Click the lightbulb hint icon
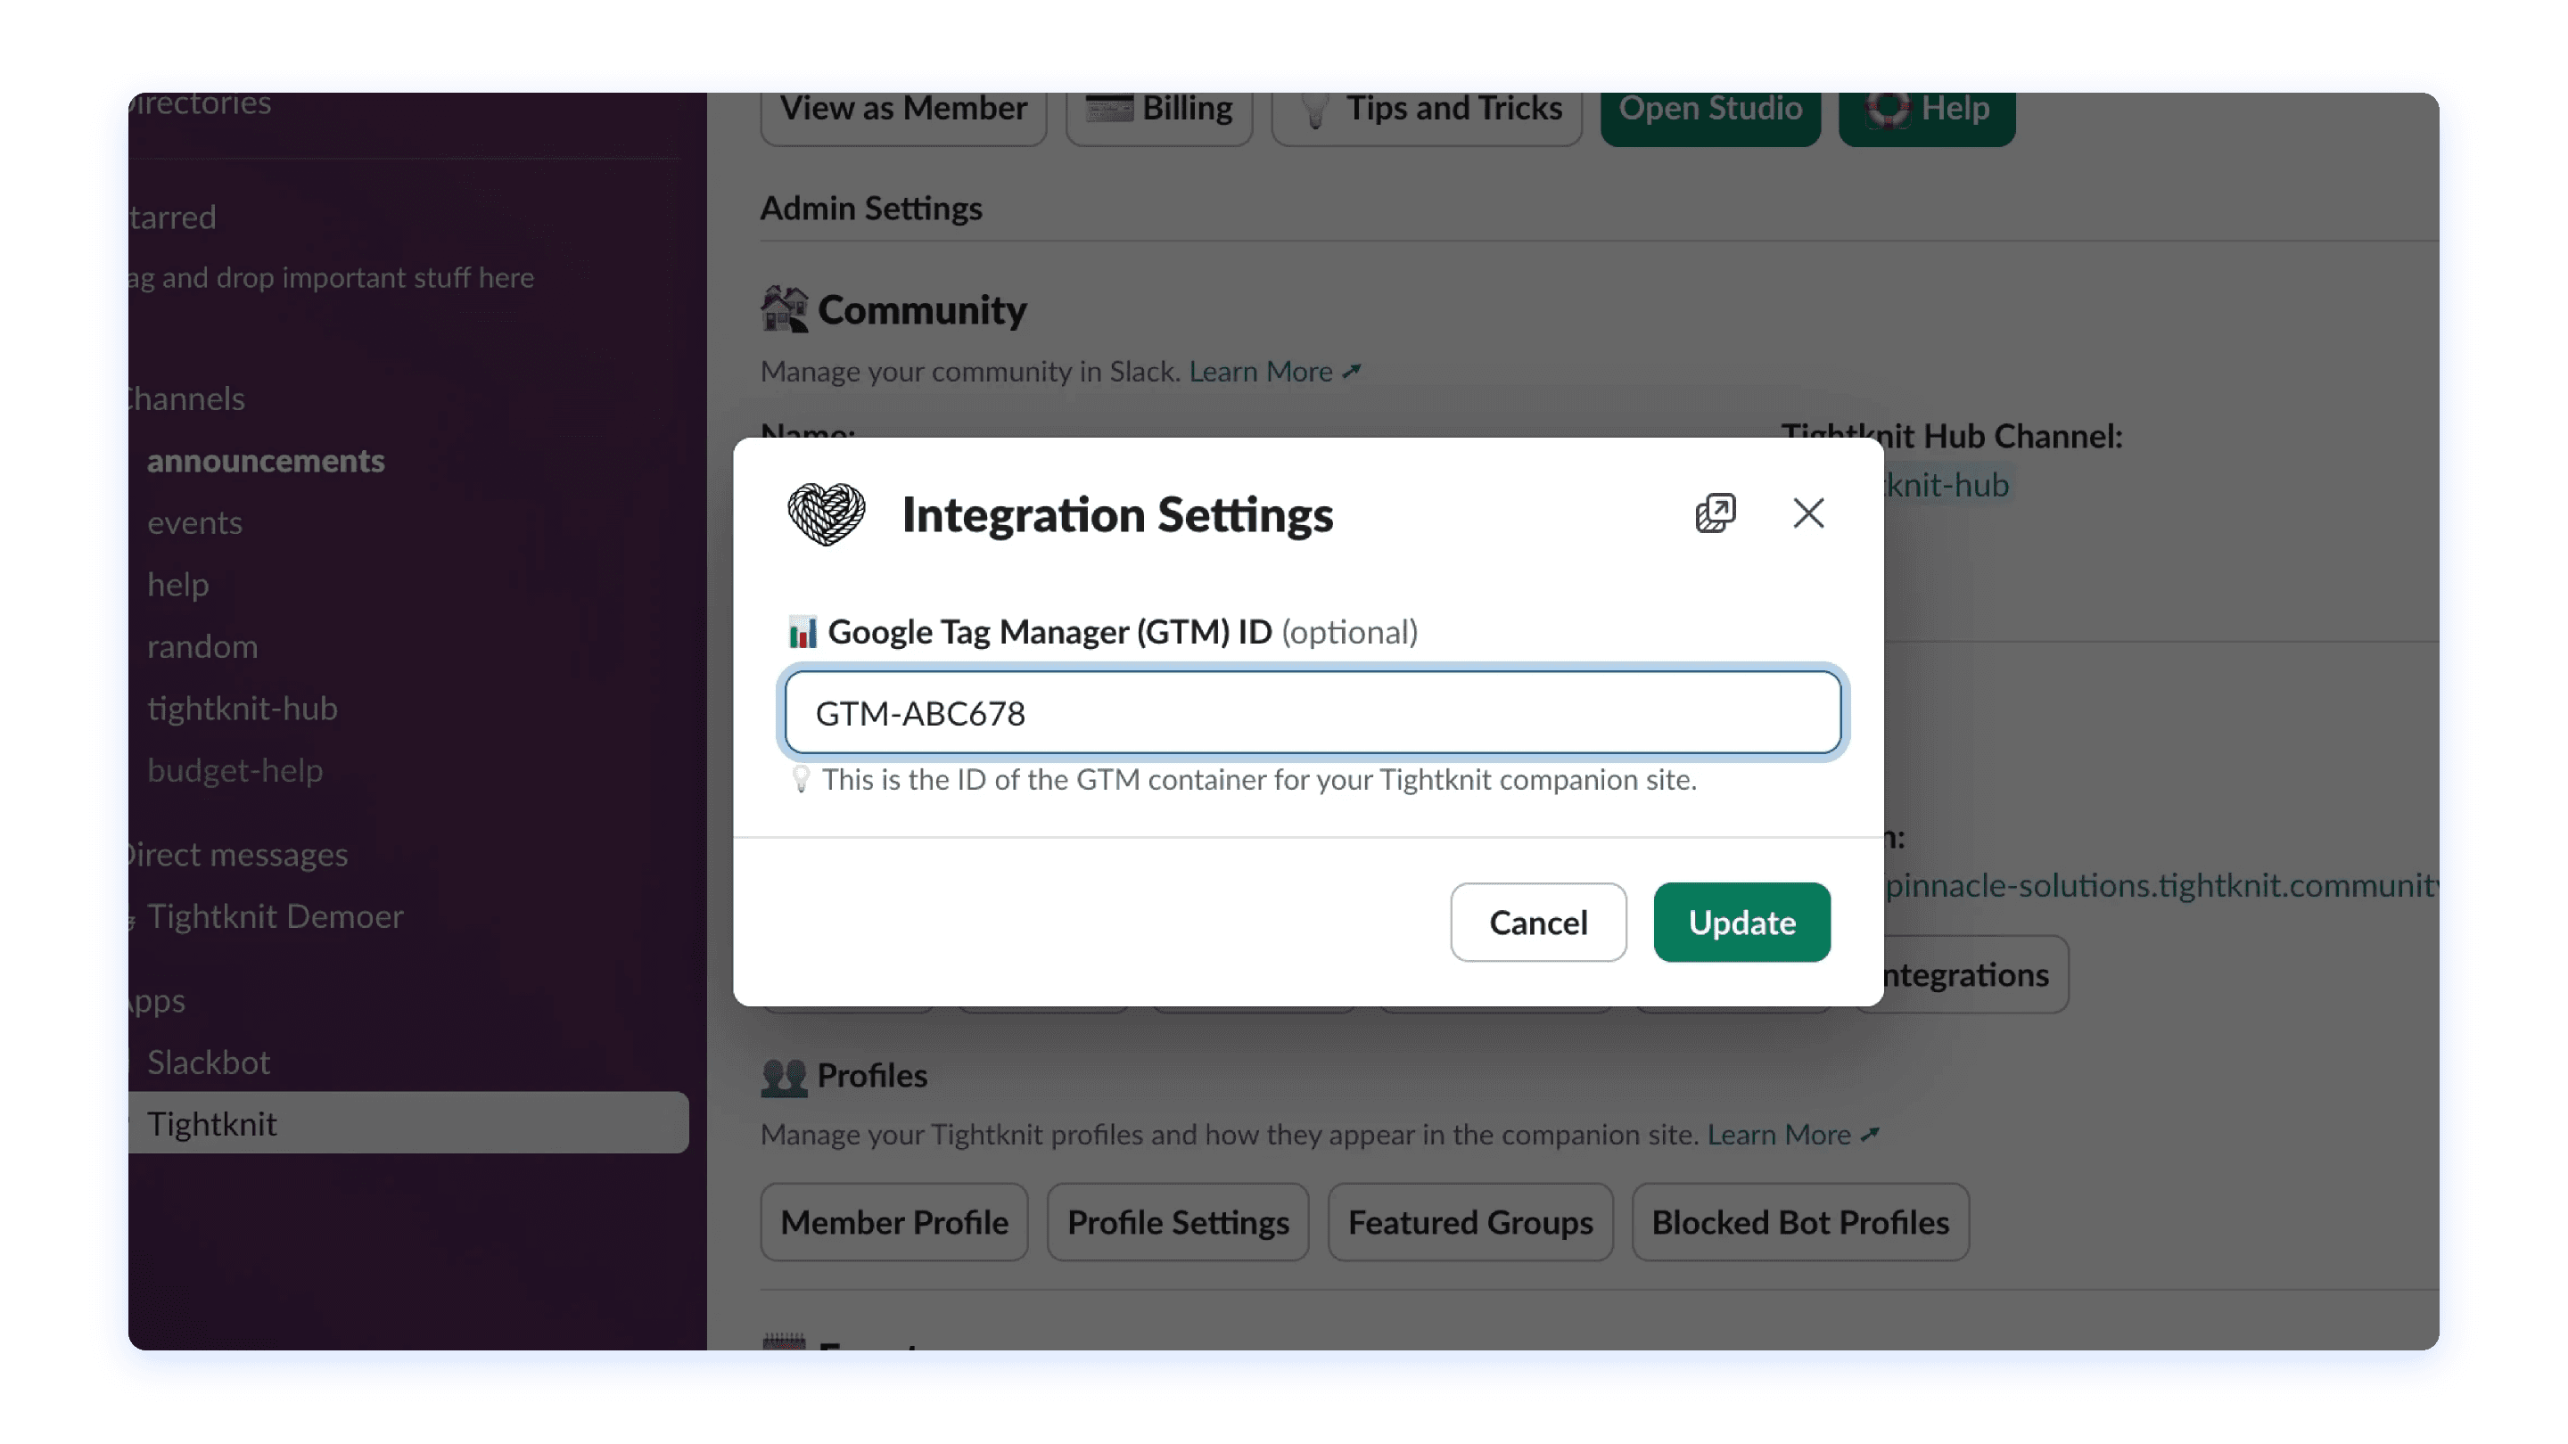Image resolution: width=2568 pixels, height=1444 pixels. tap(801, 779)
